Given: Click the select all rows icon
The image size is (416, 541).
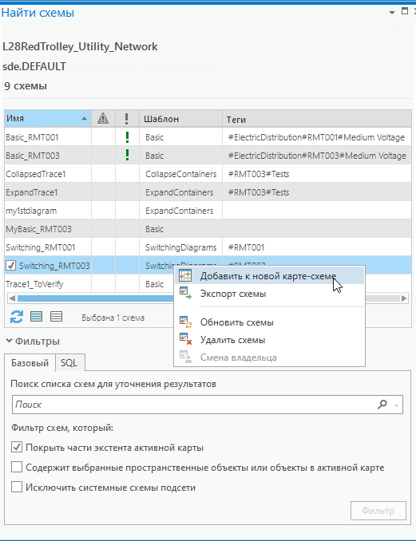Looking at the screenshot, I should point(36,317).
